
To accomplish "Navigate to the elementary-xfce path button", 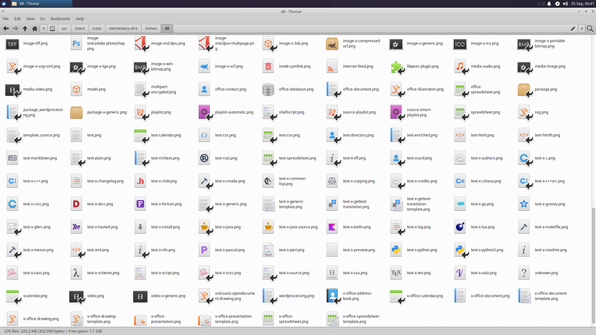I will tap(123, 28).
